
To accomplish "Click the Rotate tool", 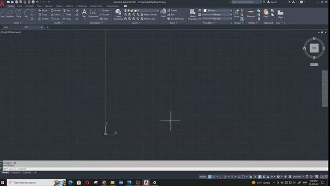I will pyautogui.click(x=56, y=10).
